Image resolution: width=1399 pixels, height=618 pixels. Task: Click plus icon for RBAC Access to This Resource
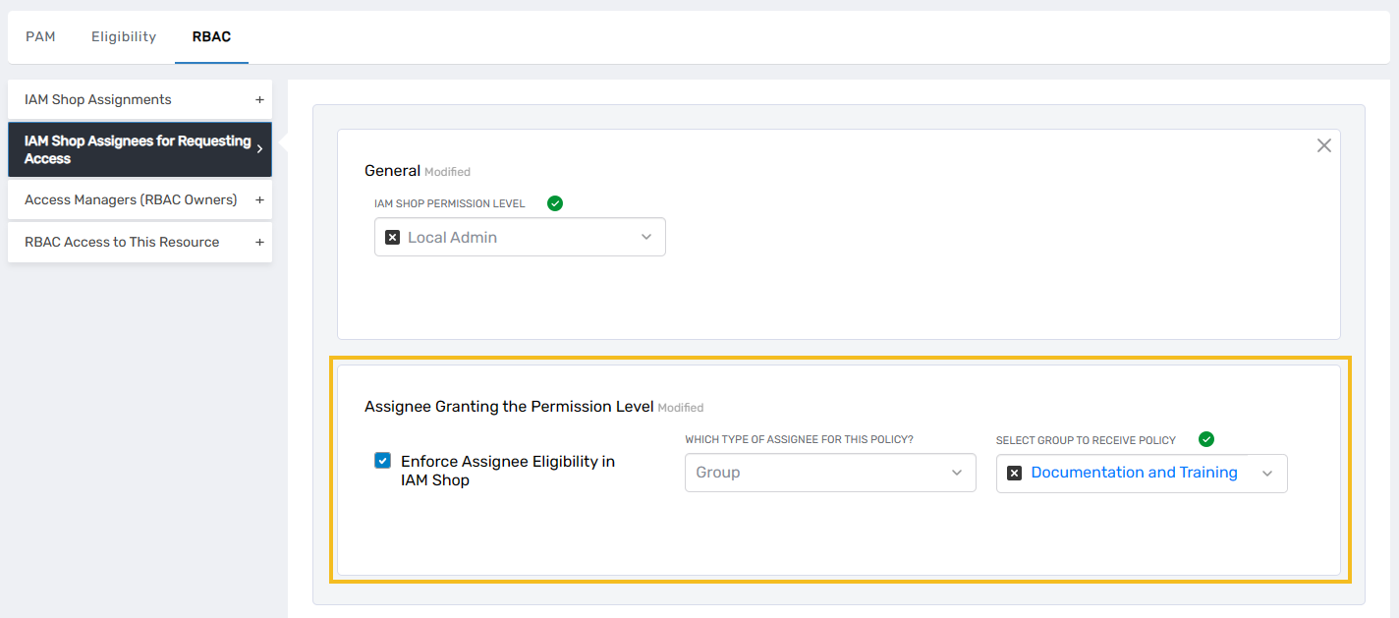(259, 243)
